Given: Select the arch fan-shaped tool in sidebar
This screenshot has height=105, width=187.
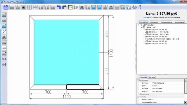Looking at the screenshot, I should (4, 48).
